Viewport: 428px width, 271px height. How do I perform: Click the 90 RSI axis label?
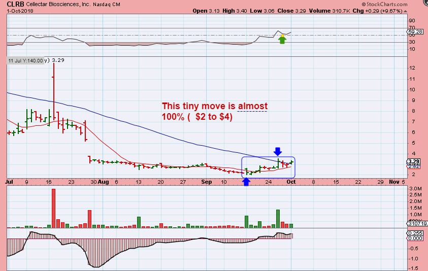(412, 21)
